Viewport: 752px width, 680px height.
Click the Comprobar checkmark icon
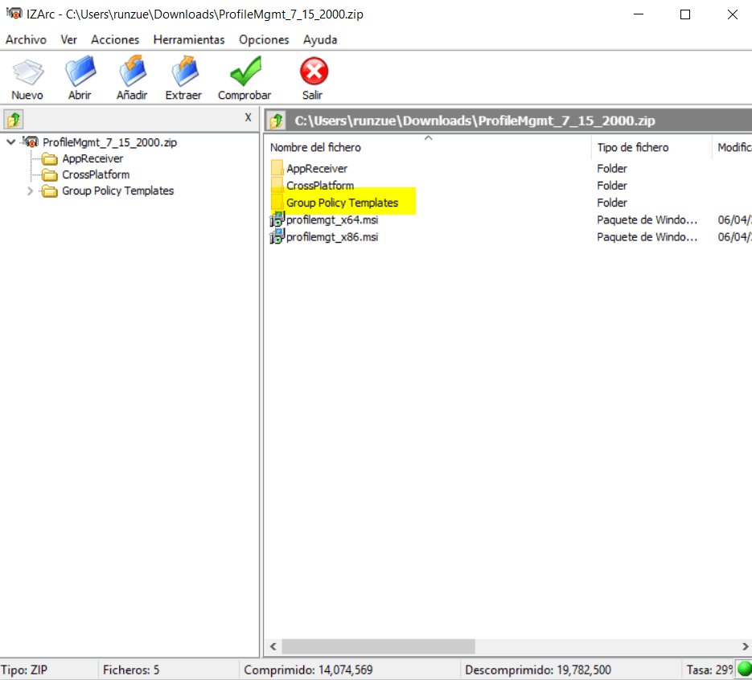coord(244,72)
